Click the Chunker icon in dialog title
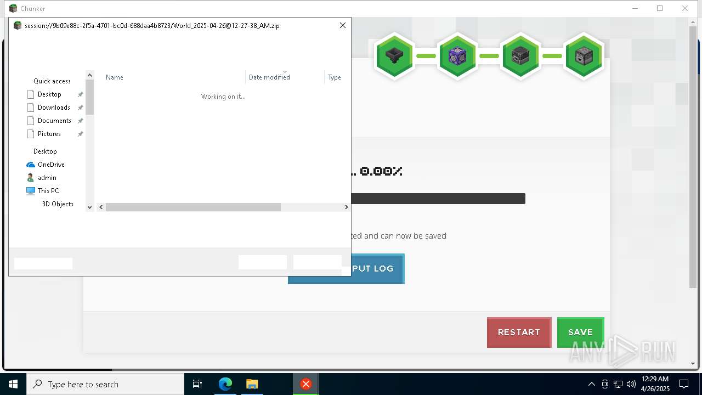The image size is (702, 395). (x=18, y=25)
